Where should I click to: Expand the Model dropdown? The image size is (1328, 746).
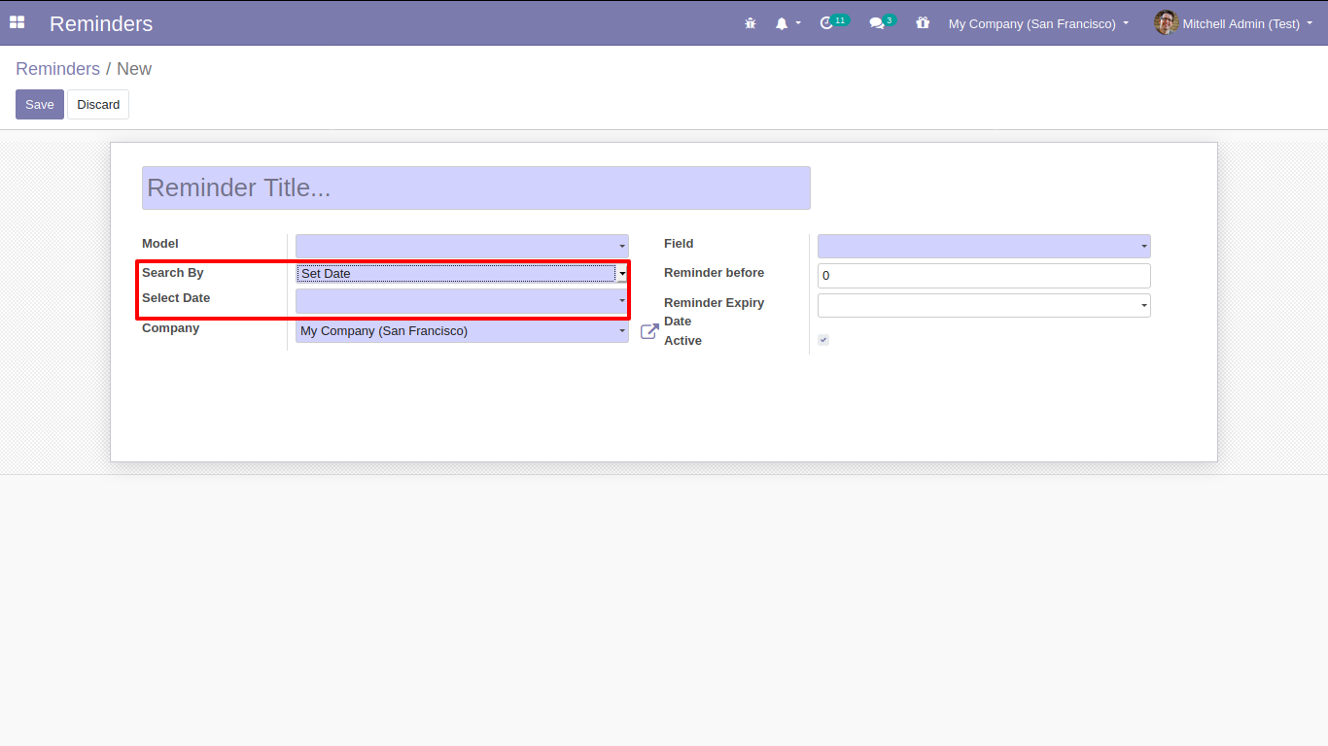point(462,246)
